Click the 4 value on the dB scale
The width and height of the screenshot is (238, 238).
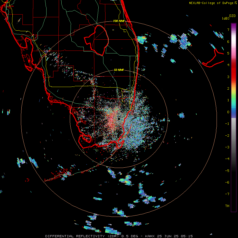(228, 65)
